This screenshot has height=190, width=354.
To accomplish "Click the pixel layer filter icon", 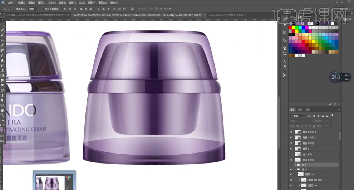I will point(310,116).
